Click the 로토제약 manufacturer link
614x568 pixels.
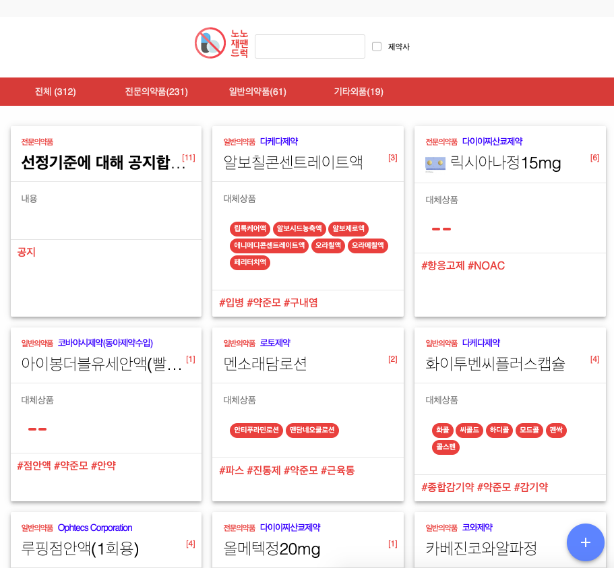click(275, 343)
